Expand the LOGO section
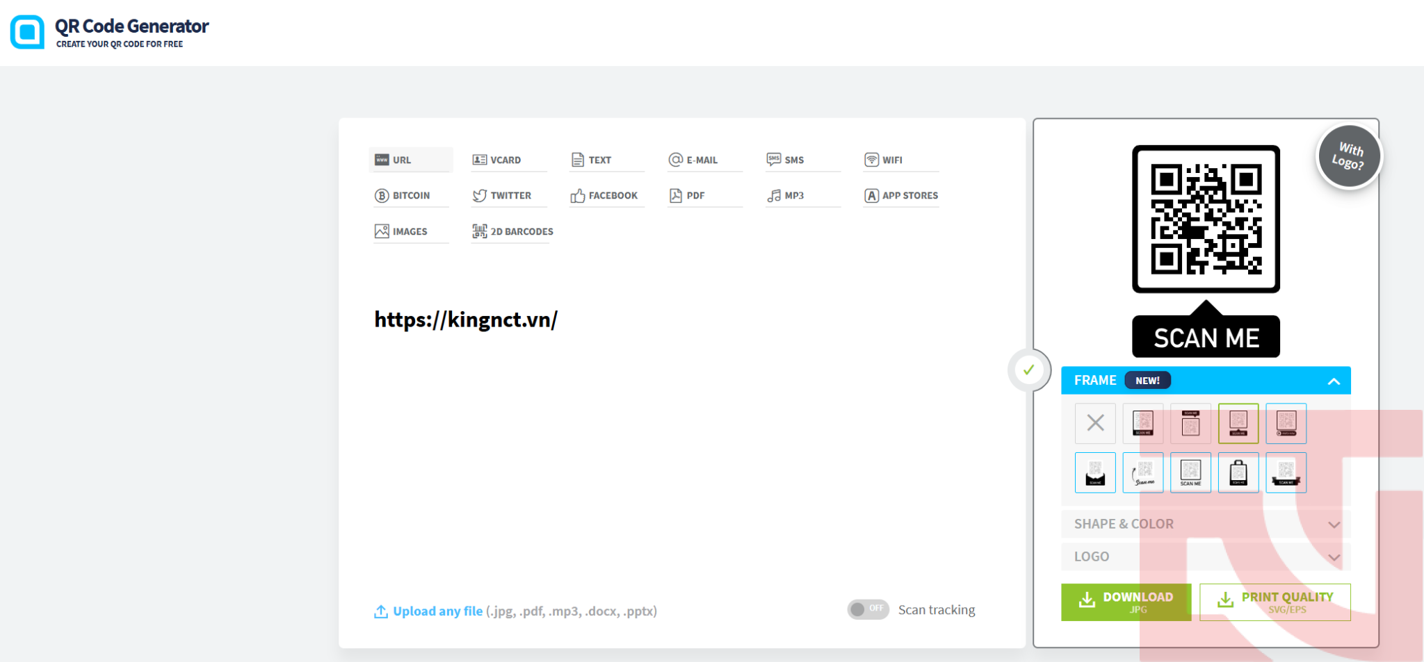Image resolution: width=1424 pixels, height=662 pixels. 1206,557
